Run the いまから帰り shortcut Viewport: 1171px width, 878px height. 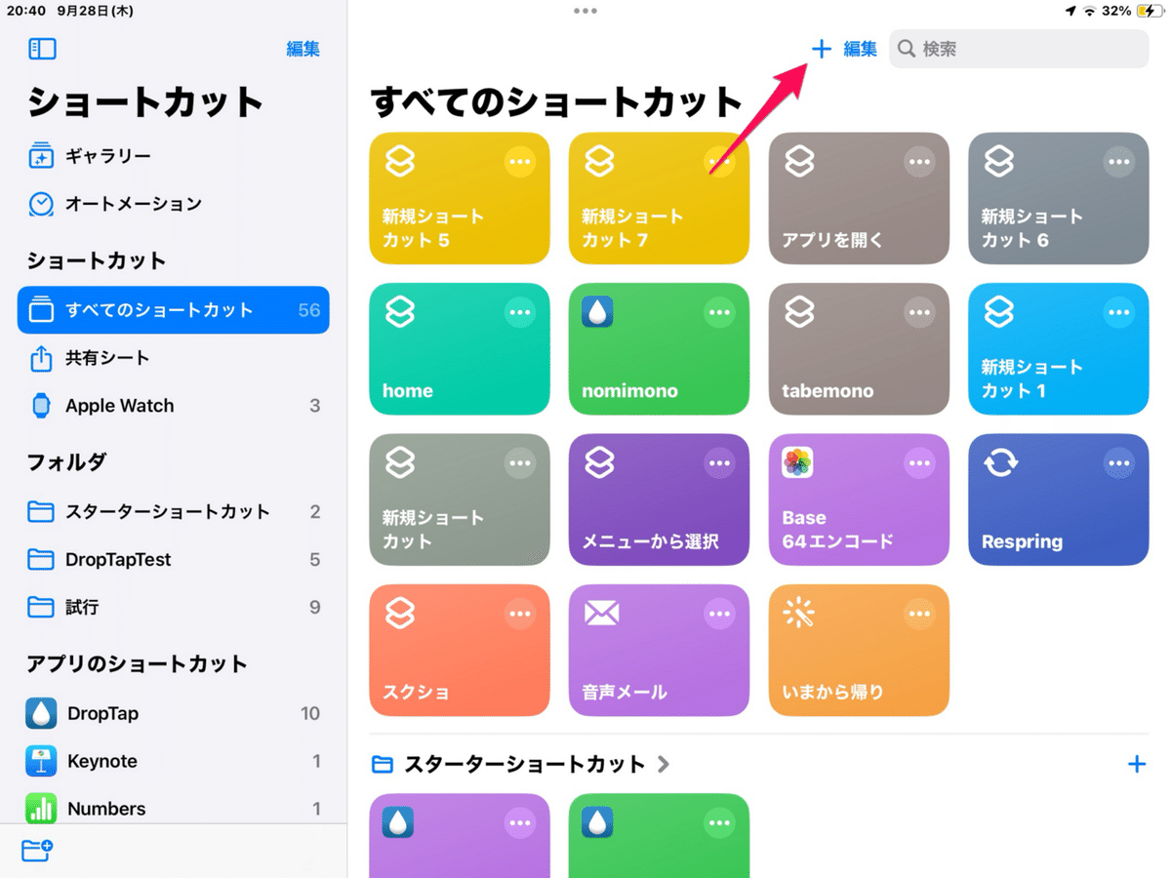pos(859,650)
